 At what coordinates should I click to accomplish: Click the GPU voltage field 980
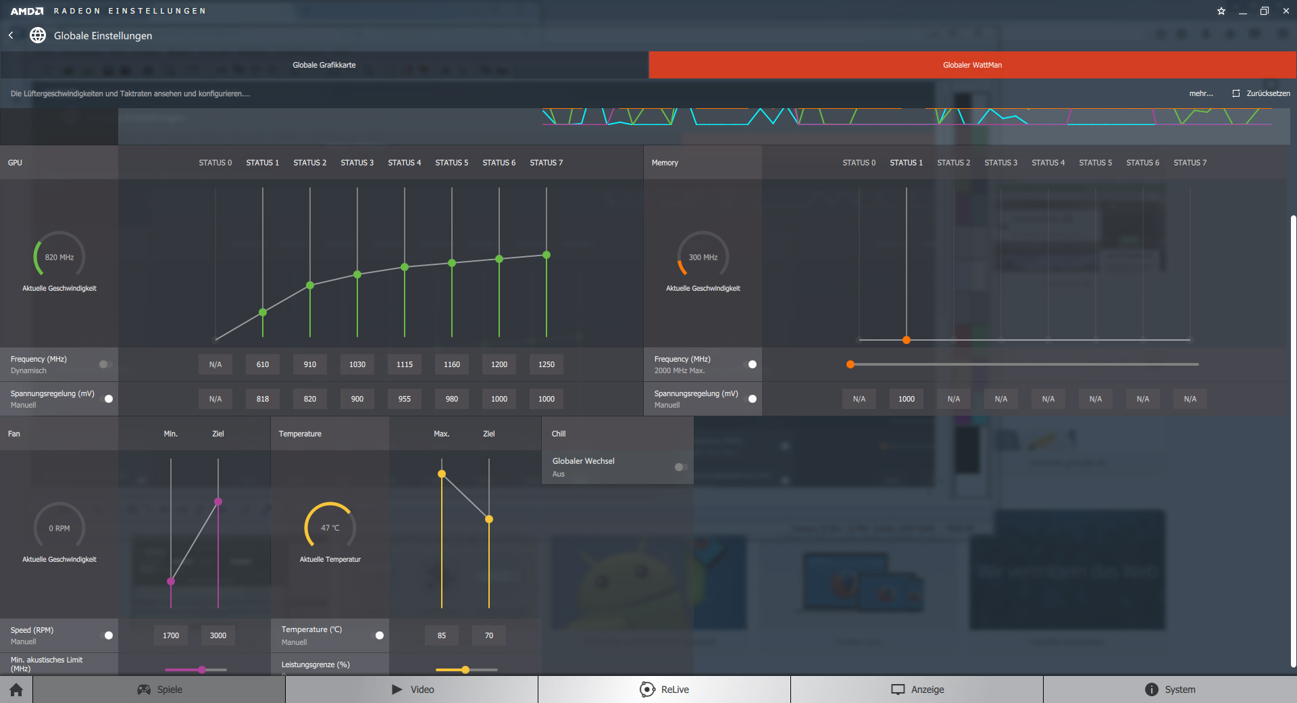[x=452, y=399]
